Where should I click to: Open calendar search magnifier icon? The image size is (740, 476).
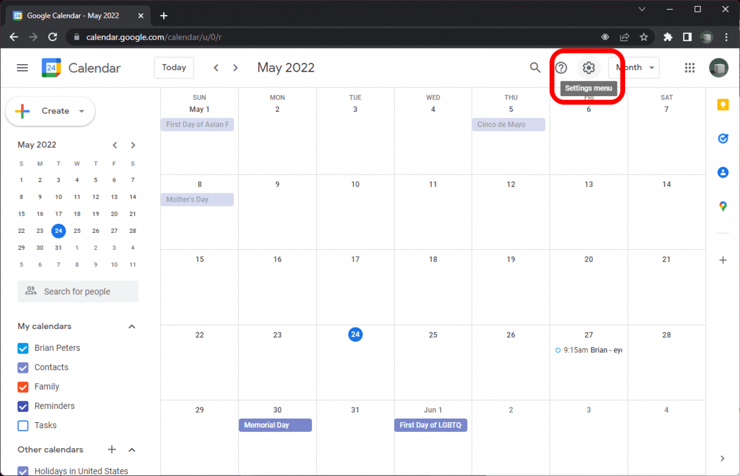(x=535, y=68)
